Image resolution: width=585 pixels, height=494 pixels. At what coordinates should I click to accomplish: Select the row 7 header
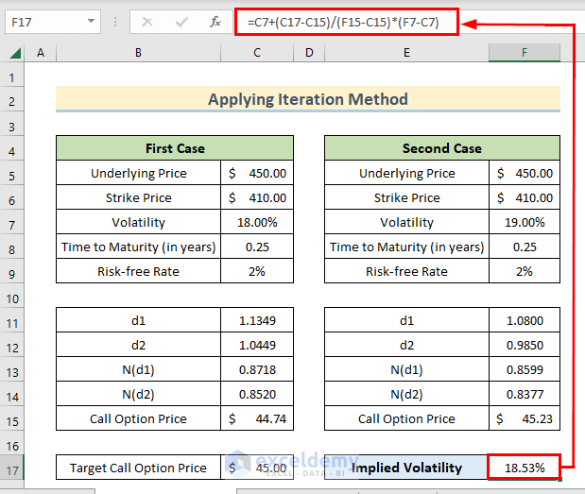(x=13, y=223)
